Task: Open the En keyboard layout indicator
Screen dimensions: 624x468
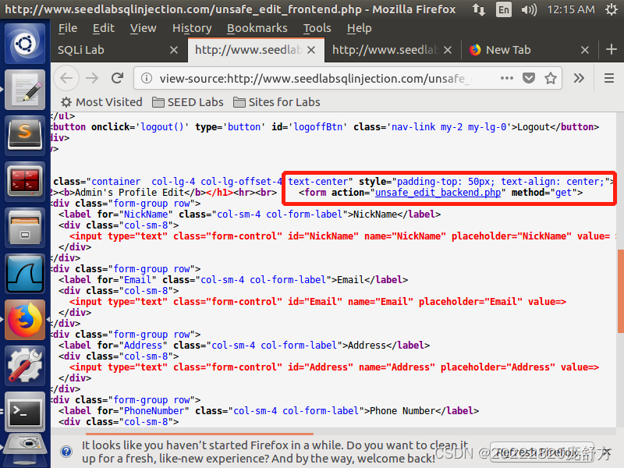Action: (503, 9)
